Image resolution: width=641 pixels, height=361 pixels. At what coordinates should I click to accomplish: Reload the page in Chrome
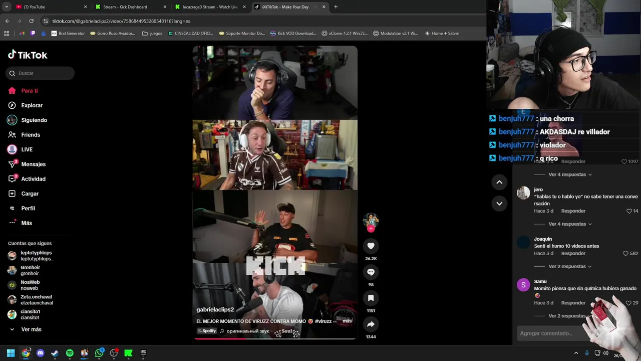click(x=31, y=21)
